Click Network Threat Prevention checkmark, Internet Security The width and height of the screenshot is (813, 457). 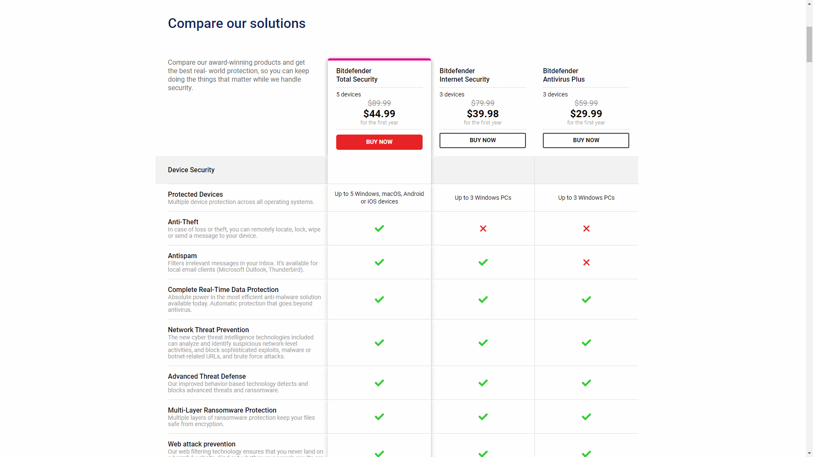483,343
